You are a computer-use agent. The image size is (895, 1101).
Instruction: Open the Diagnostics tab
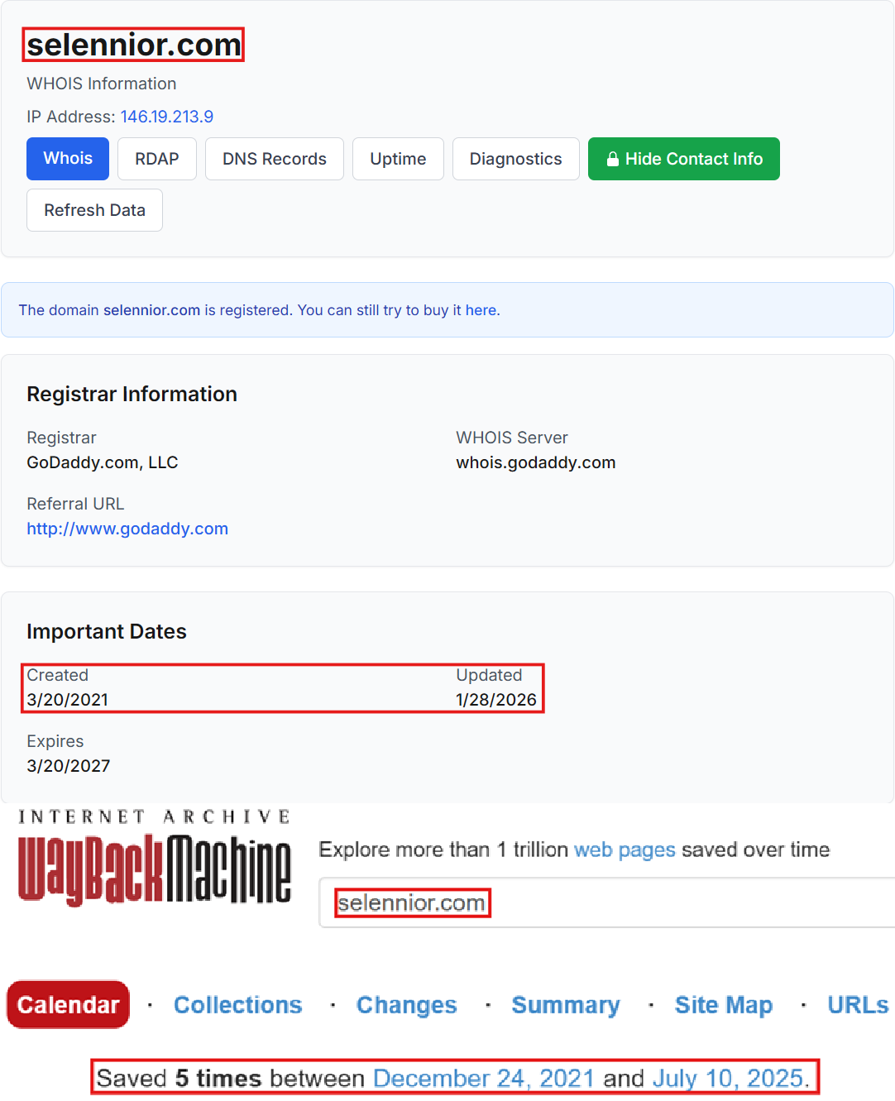[x=515, y=159]
